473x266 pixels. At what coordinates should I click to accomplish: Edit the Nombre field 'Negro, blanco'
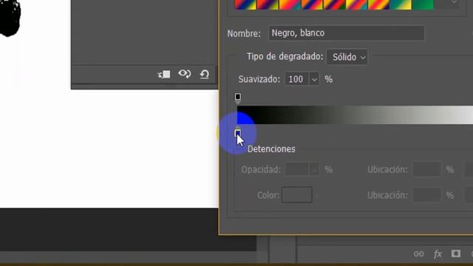pyautogui.click(x=347, y=33)
